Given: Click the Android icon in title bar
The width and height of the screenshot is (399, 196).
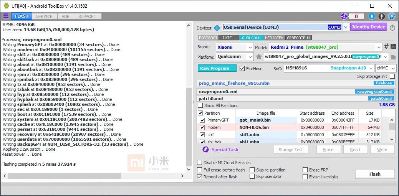Looking at the screenshot, I should pos(7,6).
